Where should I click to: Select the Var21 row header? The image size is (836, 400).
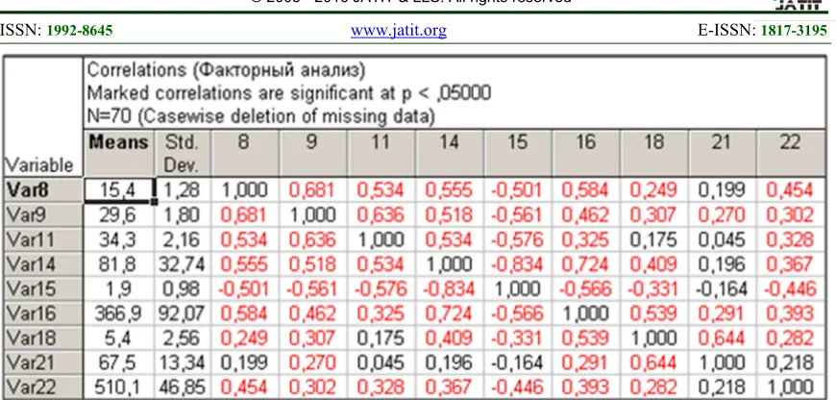(x=42, y=362)
